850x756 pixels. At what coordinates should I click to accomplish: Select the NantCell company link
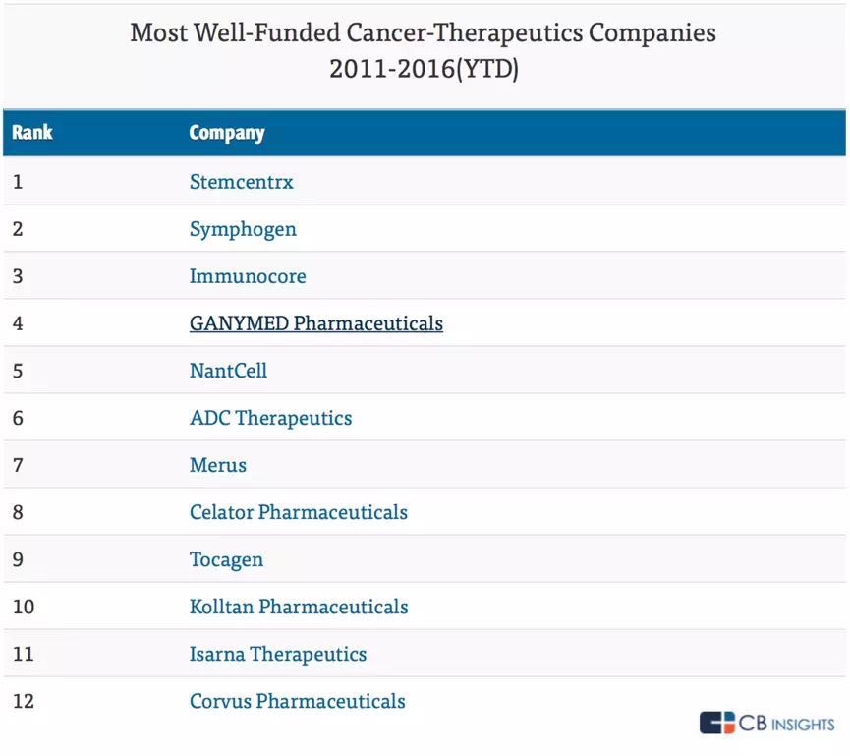228,371
